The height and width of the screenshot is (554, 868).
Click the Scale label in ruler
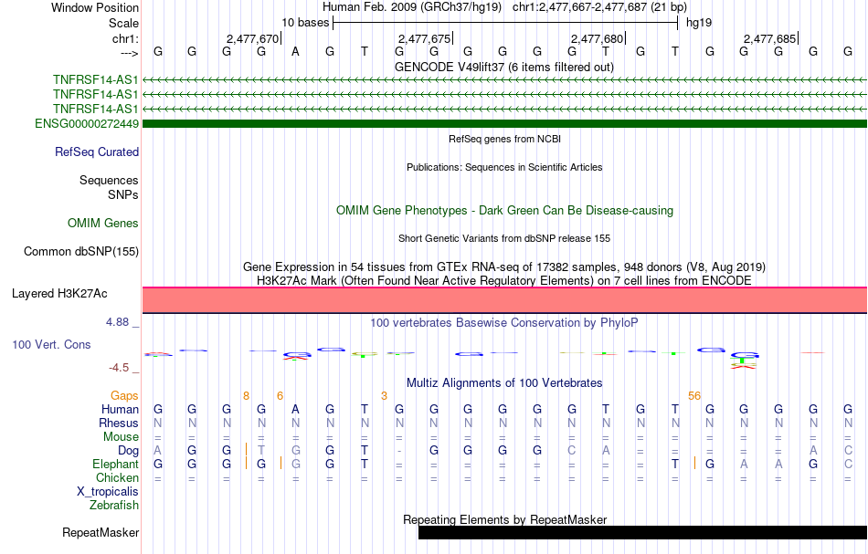click(123, 23)
